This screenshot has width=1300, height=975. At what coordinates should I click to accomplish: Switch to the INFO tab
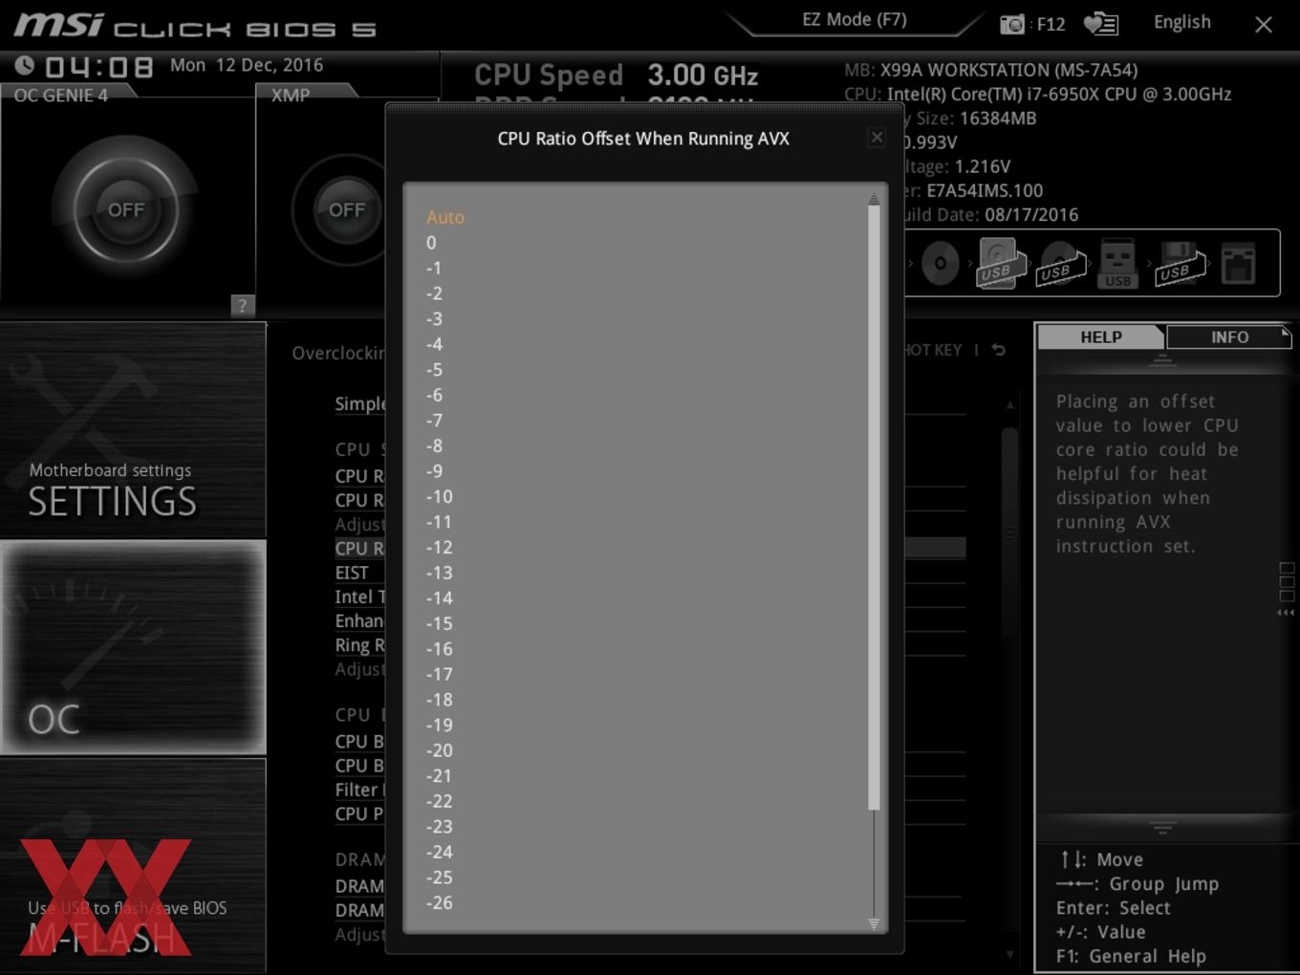coord(1229,336)
